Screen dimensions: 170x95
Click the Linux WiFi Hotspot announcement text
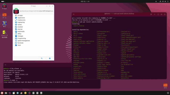[36, 11]
